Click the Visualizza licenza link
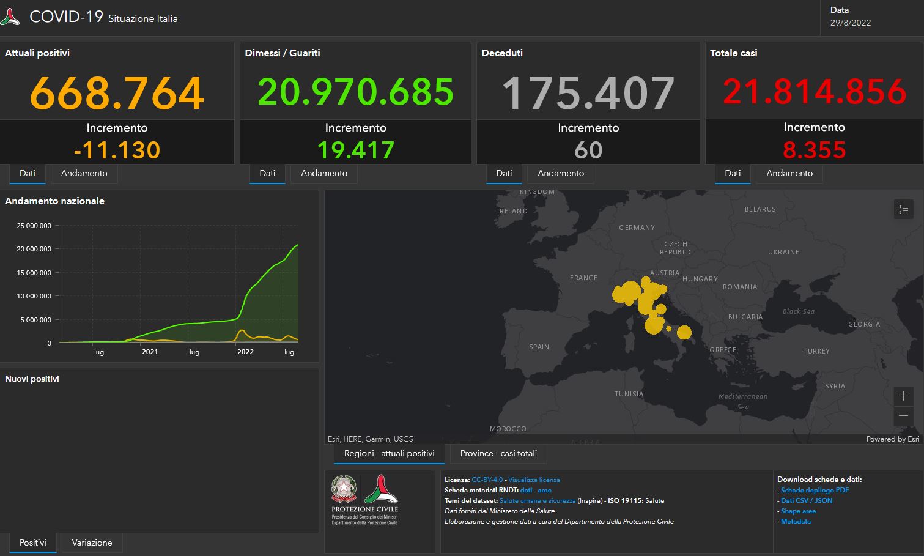The width and height of the screenshot is (924, 556). coord(534,480)
